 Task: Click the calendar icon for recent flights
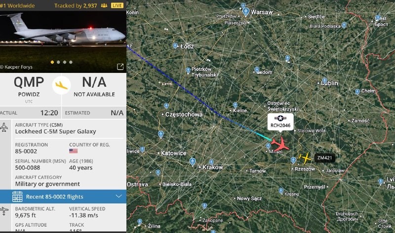17,197
